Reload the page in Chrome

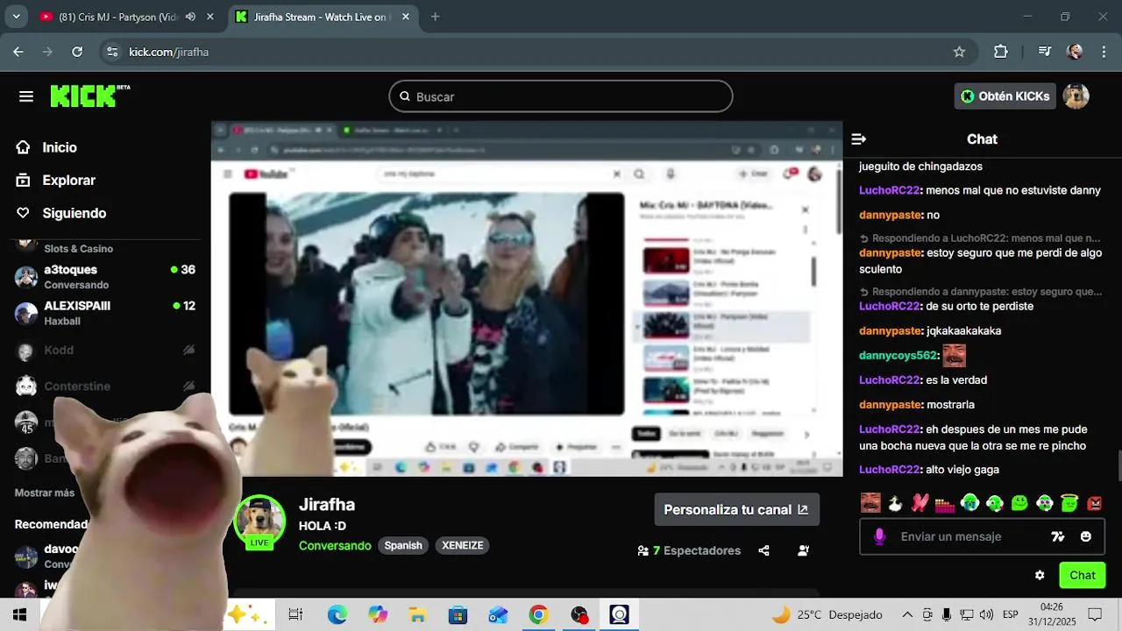(77, 52)
